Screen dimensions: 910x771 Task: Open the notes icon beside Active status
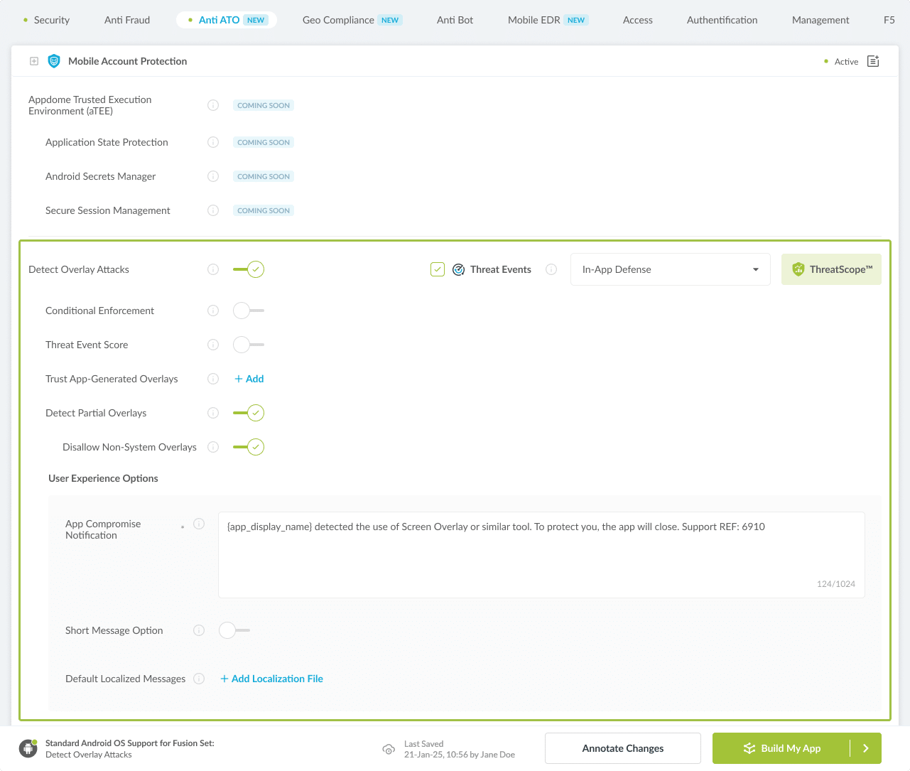(x=873, y=61)
